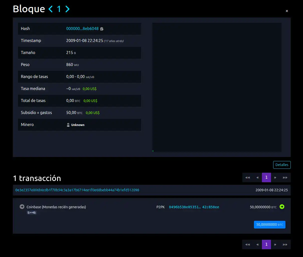This screenshot has width=303, height=257.
Task: Close the block view with the X
Action: [x=287, y=11]
